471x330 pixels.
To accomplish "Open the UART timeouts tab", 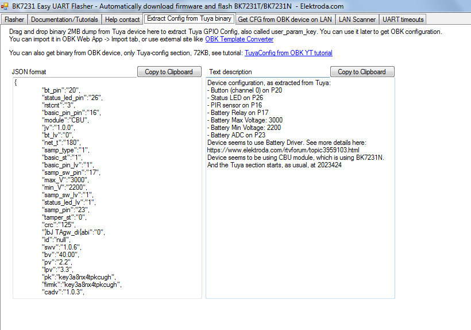I will (403, 20).
